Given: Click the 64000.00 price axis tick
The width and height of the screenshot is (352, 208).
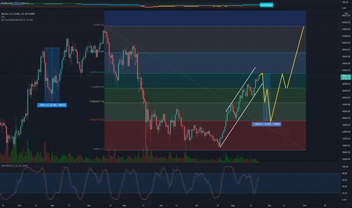Looking at the screenshot, I should point(346,29).
